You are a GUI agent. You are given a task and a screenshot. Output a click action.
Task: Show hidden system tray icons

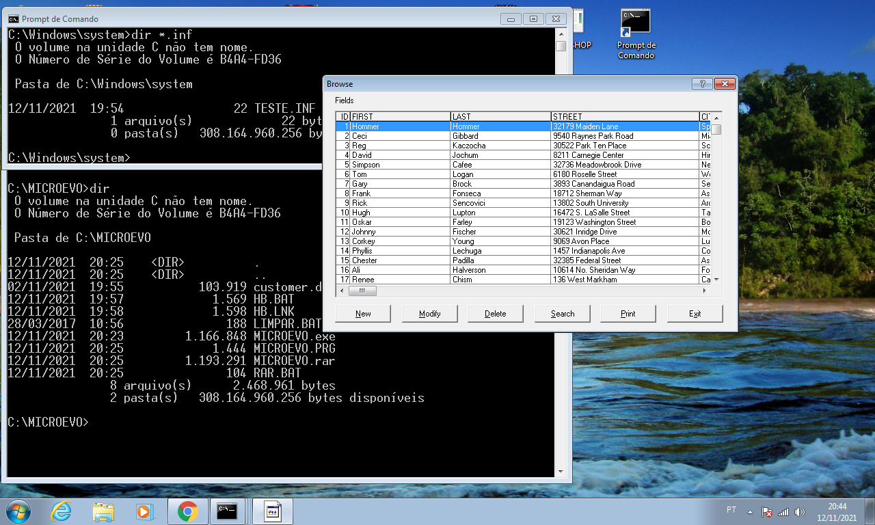tap(751, 511)
